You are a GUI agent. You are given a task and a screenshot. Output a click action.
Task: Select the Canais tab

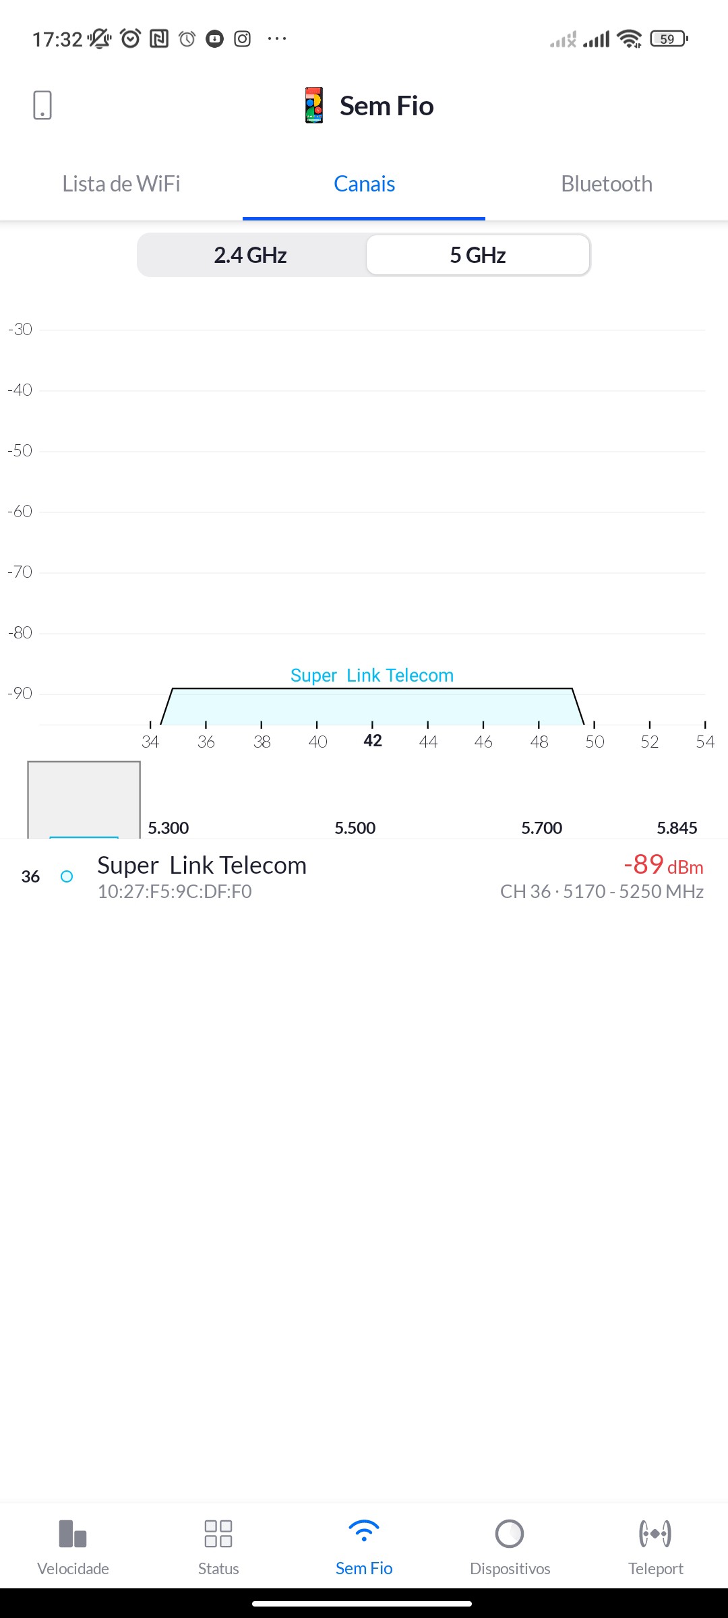(x=364, y=184)
